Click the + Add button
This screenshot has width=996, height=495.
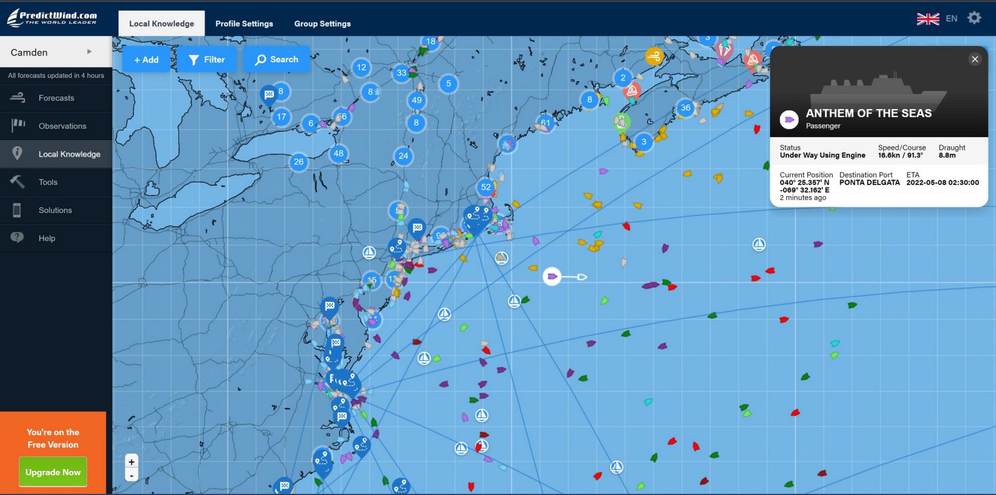click(146, 60)
